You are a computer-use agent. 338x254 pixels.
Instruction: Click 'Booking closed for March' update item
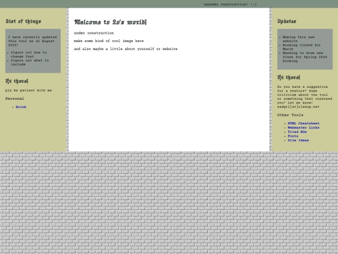(x=302, y=47)
